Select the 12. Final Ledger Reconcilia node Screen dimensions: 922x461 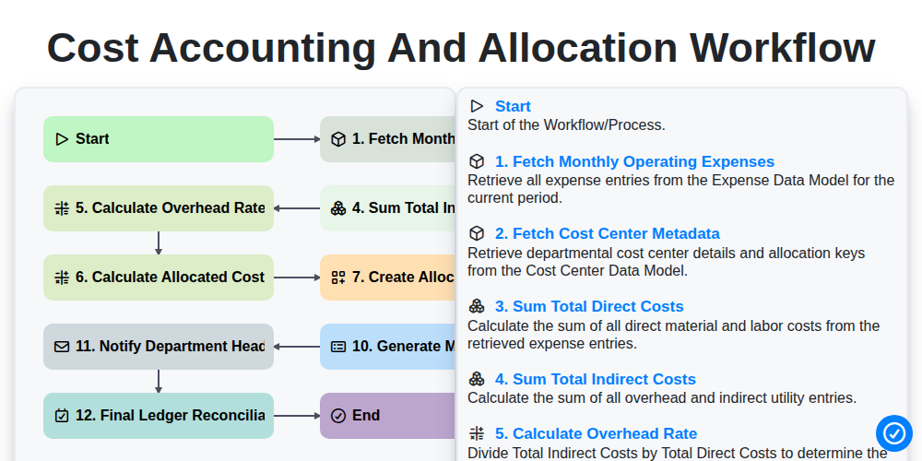[159, 416]
